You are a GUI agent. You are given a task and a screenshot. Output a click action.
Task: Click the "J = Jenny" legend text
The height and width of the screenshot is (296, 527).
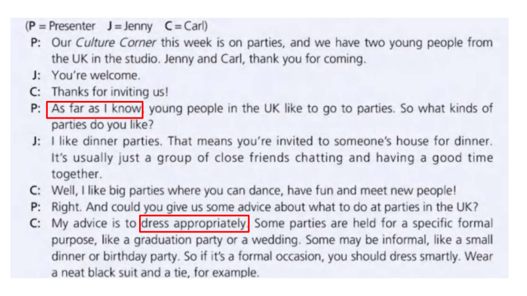(130, 26)
